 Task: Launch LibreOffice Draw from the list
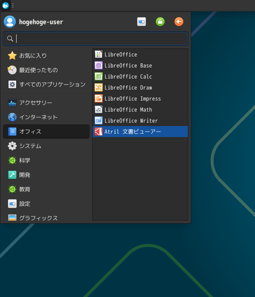tap(128, 88)
